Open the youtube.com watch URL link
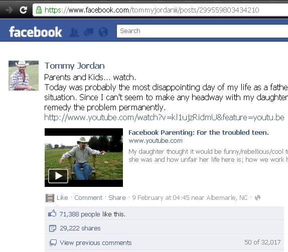288x252 pixels. tap(164, 117)
